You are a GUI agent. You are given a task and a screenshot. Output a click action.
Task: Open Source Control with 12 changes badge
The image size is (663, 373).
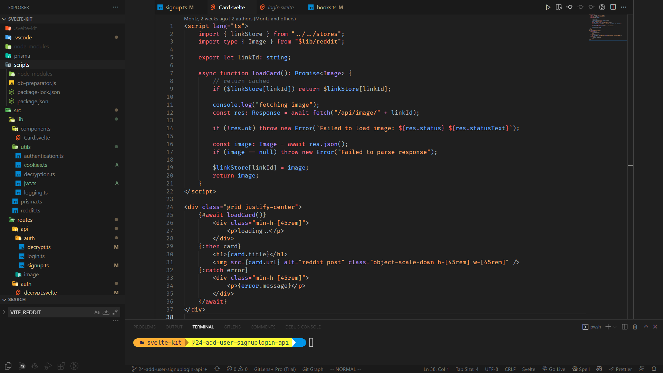click(21, 366)
